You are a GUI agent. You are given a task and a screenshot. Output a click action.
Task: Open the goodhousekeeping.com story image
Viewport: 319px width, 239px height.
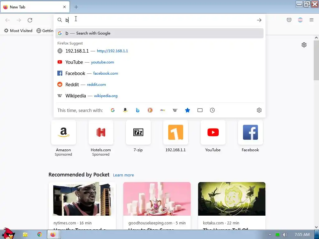click(x=157, y=199)
